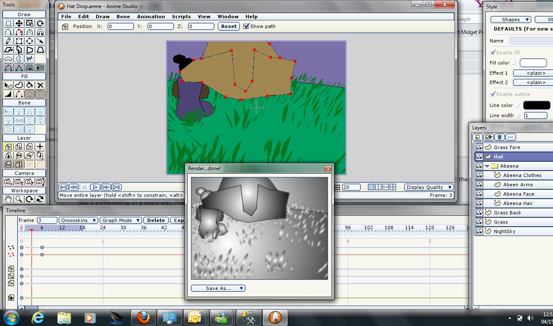Select the Scale Layer tool
Viewport: 553px width, 326px height.
(x=19, y=147)
